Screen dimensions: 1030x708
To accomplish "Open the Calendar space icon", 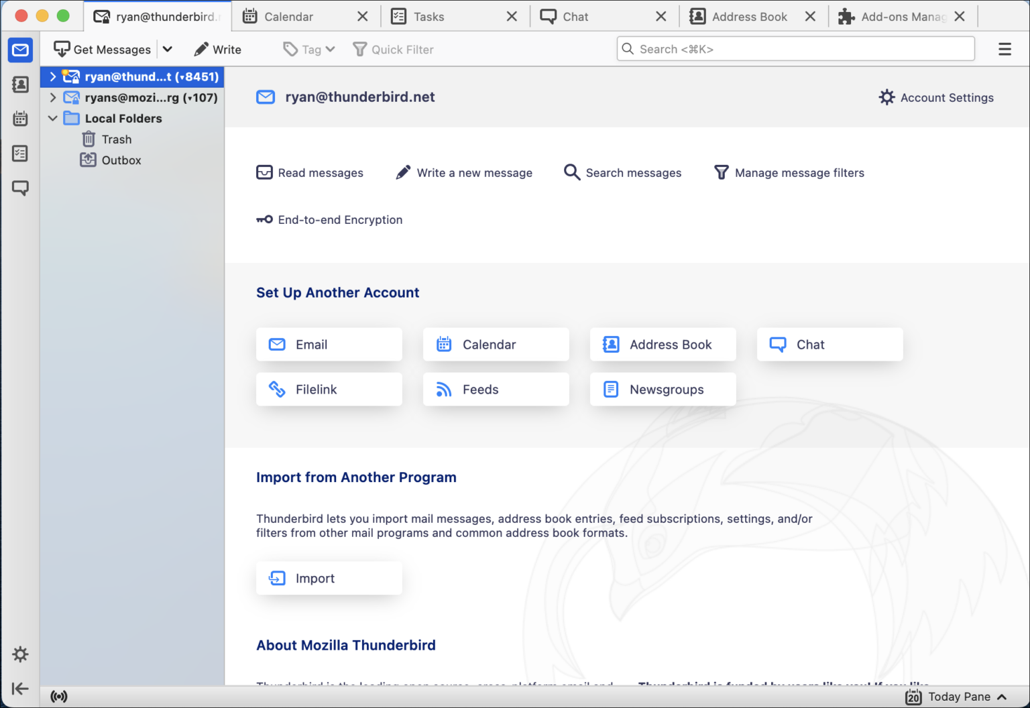I will tap(20, 119).
